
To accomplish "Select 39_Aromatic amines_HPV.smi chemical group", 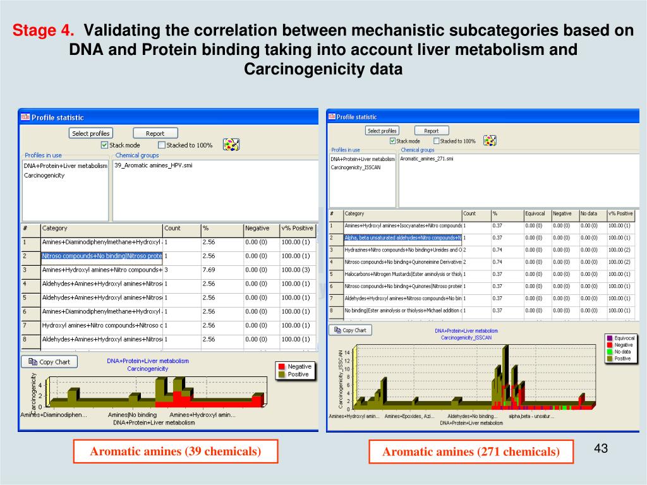I will 153,165.
